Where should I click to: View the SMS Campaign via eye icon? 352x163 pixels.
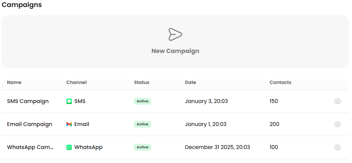(x=338, y=101)
